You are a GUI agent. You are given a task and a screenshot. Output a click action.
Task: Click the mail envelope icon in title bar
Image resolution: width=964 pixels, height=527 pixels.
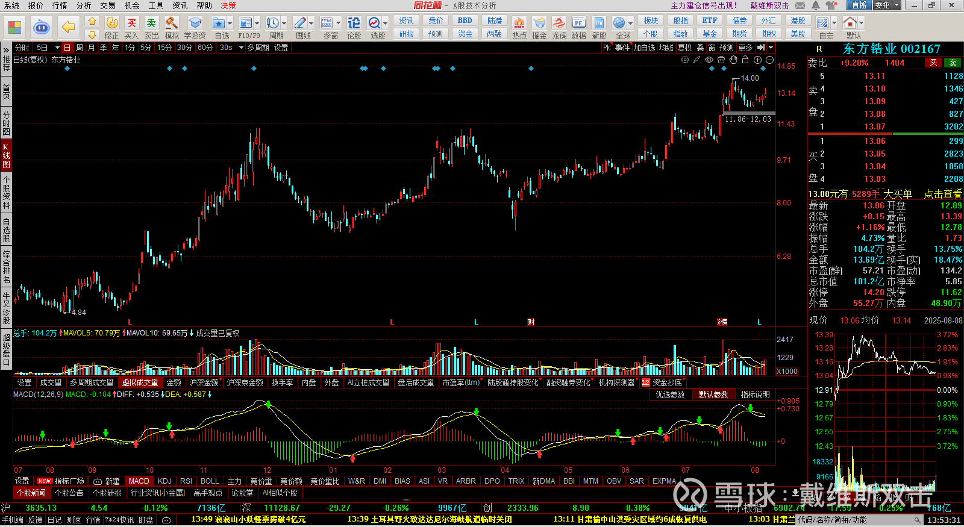(800, 5)
